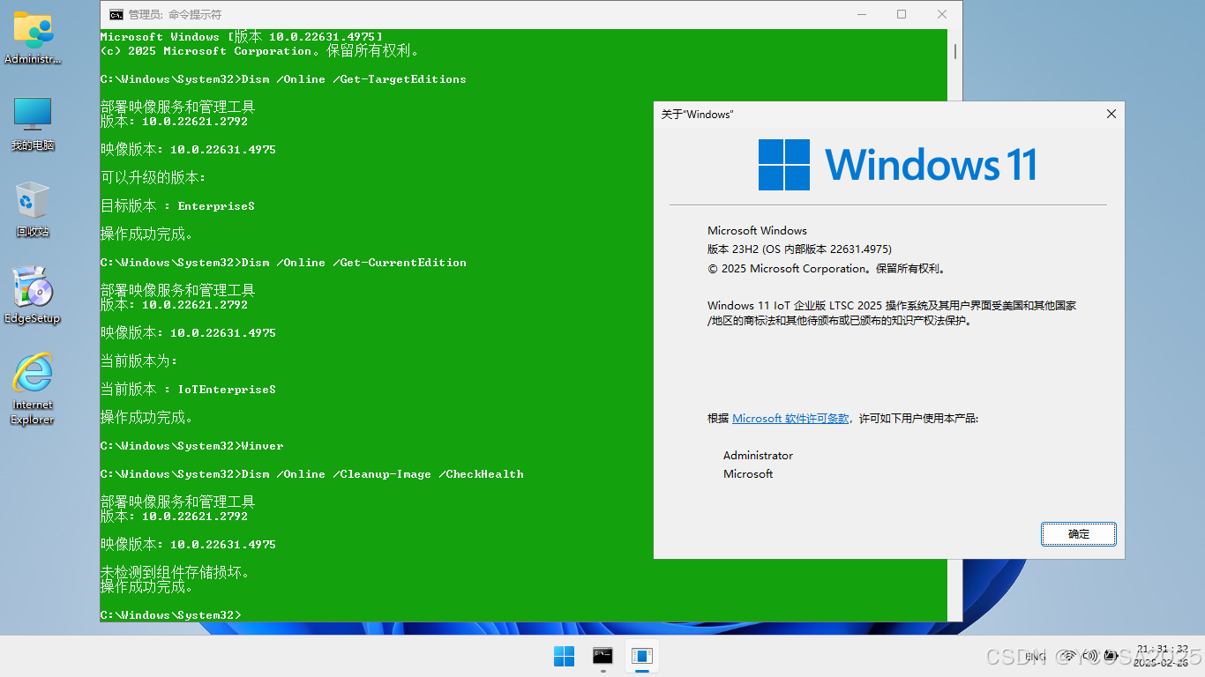The height and width of the screenshot is (677, 1205).
Task: Click the Microsoft Windows label in dialog
Action: 757,231
